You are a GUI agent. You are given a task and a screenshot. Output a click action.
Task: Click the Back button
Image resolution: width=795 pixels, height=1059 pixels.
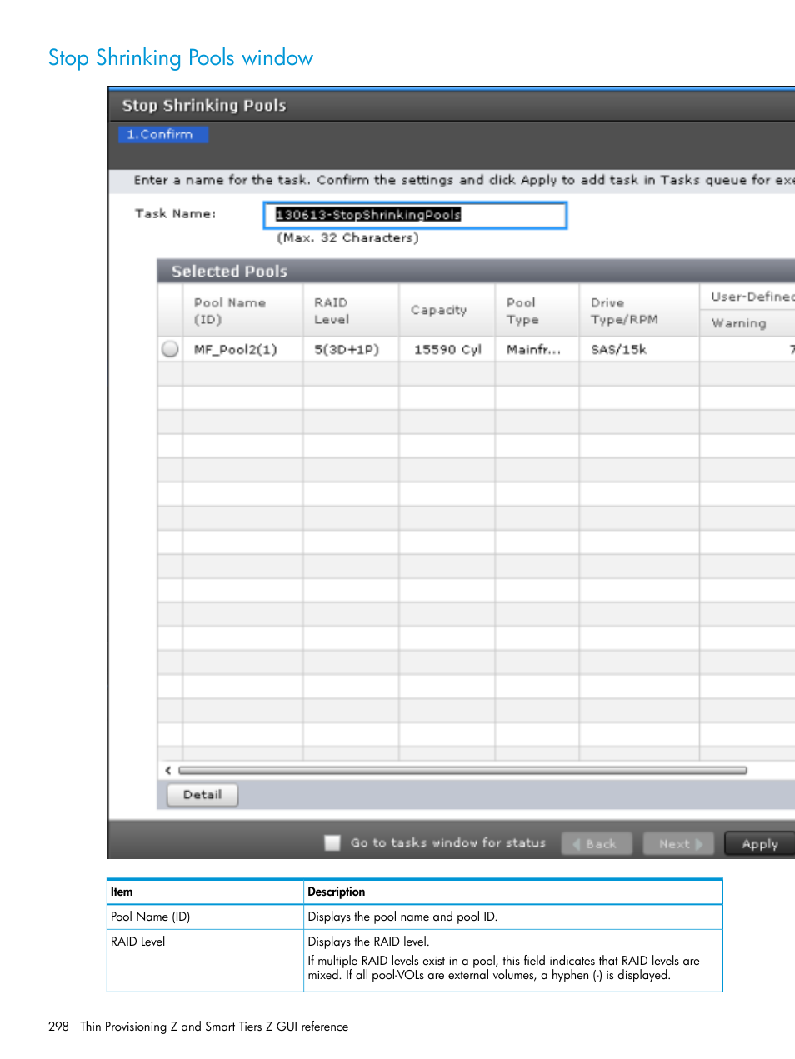(x=597, y=844)
